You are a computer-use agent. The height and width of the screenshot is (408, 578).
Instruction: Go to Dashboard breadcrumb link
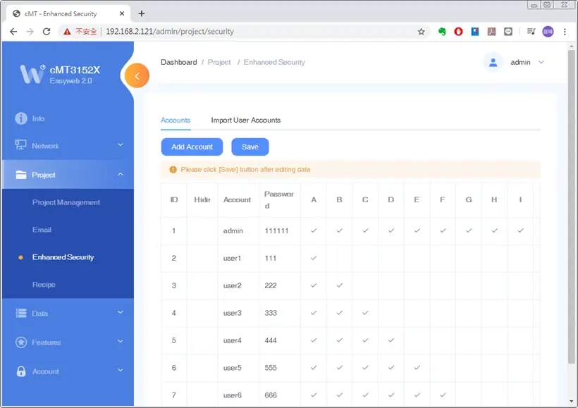(x=179, y=62)
